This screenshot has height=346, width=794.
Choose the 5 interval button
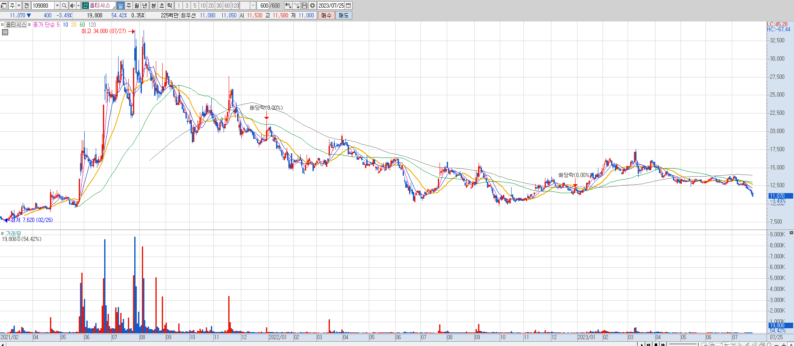point(195,6)
